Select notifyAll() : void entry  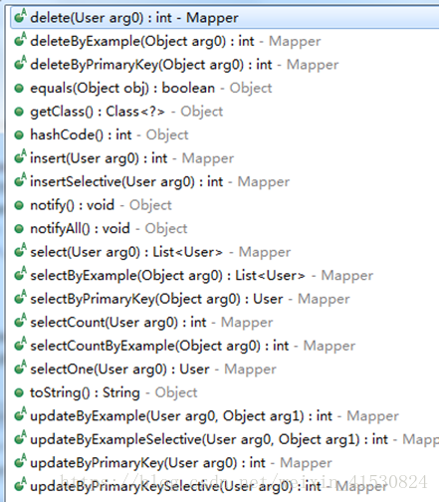click(101, 228)
